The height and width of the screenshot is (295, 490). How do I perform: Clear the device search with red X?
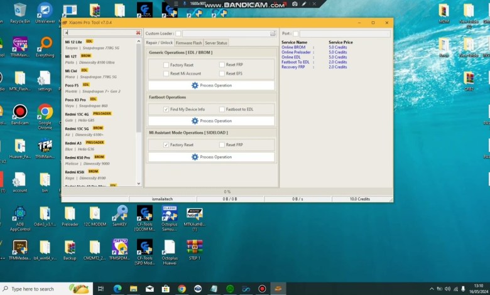(138, 33)
